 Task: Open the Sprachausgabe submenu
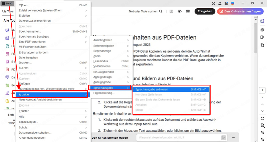(x=111, y=88)
